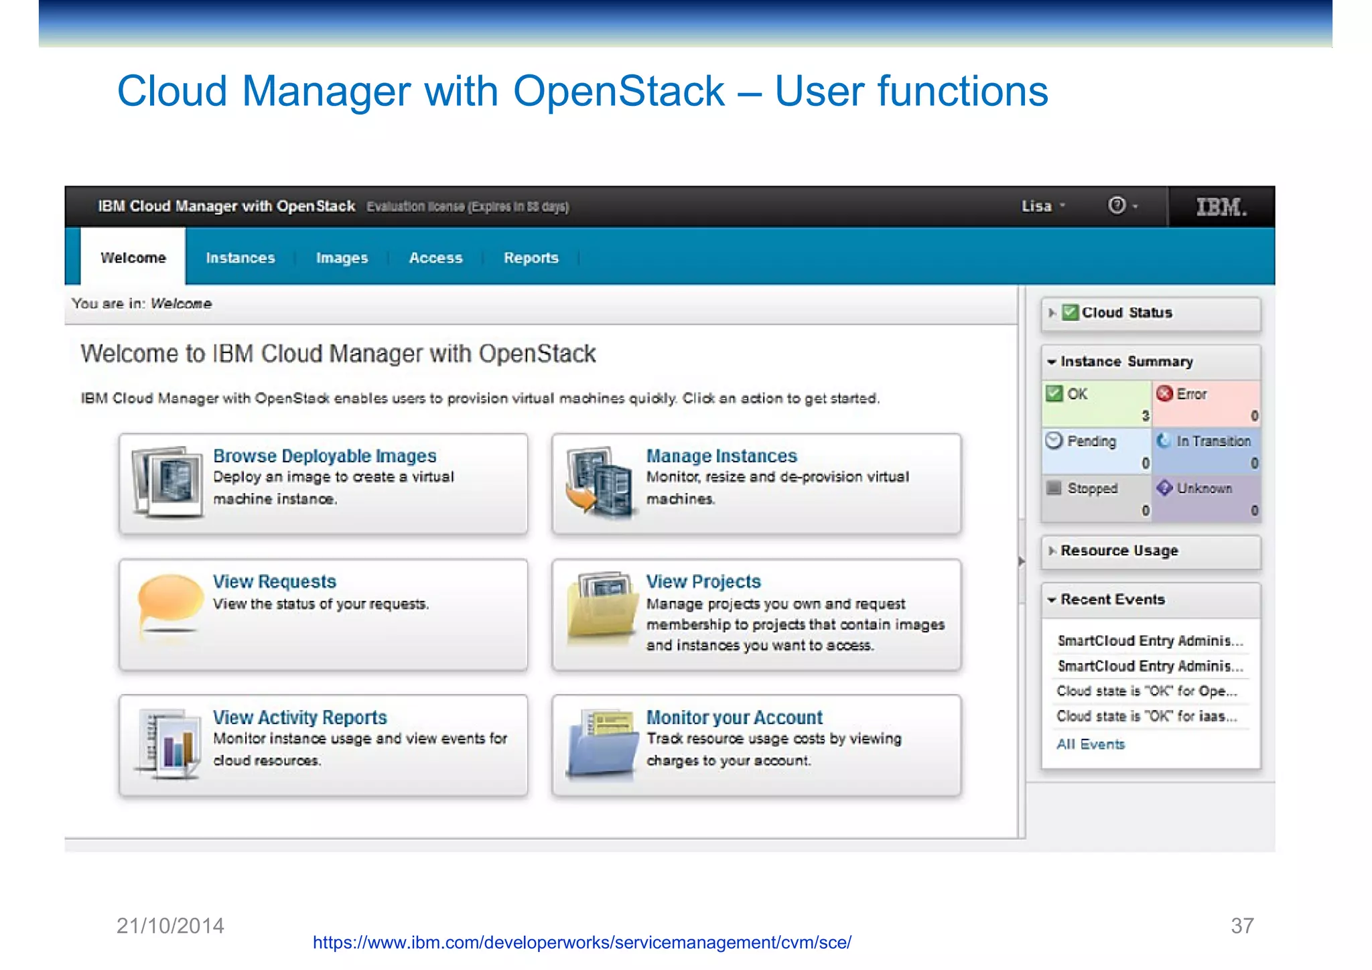Open Manage Instances link

pyautogui.click(x=722, y=456)
